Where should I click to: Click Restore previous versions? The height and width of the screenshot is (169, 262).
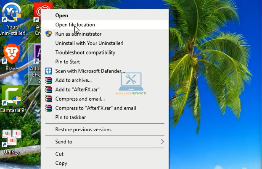tap(83, 130)
